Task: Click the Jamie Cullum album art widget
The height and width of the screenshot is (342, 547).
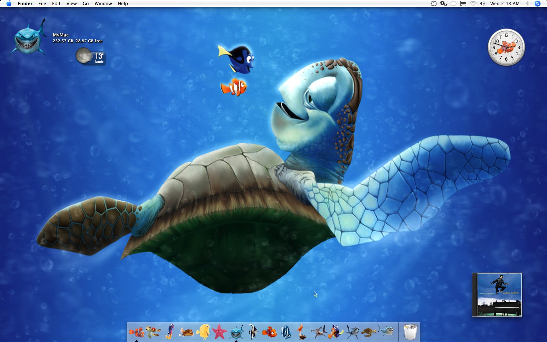Action: 497,295
